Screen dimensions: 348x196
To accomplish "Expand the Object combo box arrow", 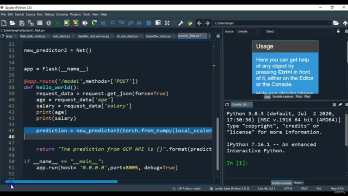I will [x=332, y=32].
